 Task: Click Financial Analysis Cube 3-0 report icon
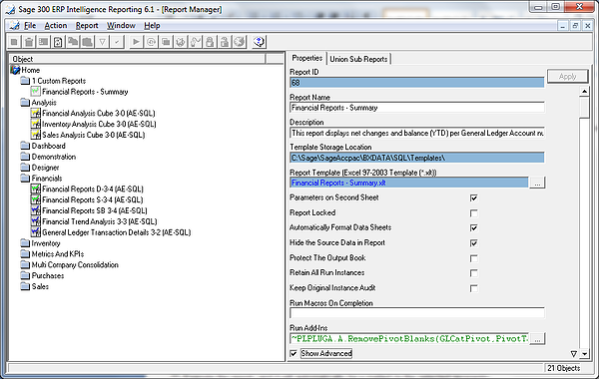point(36,114)
